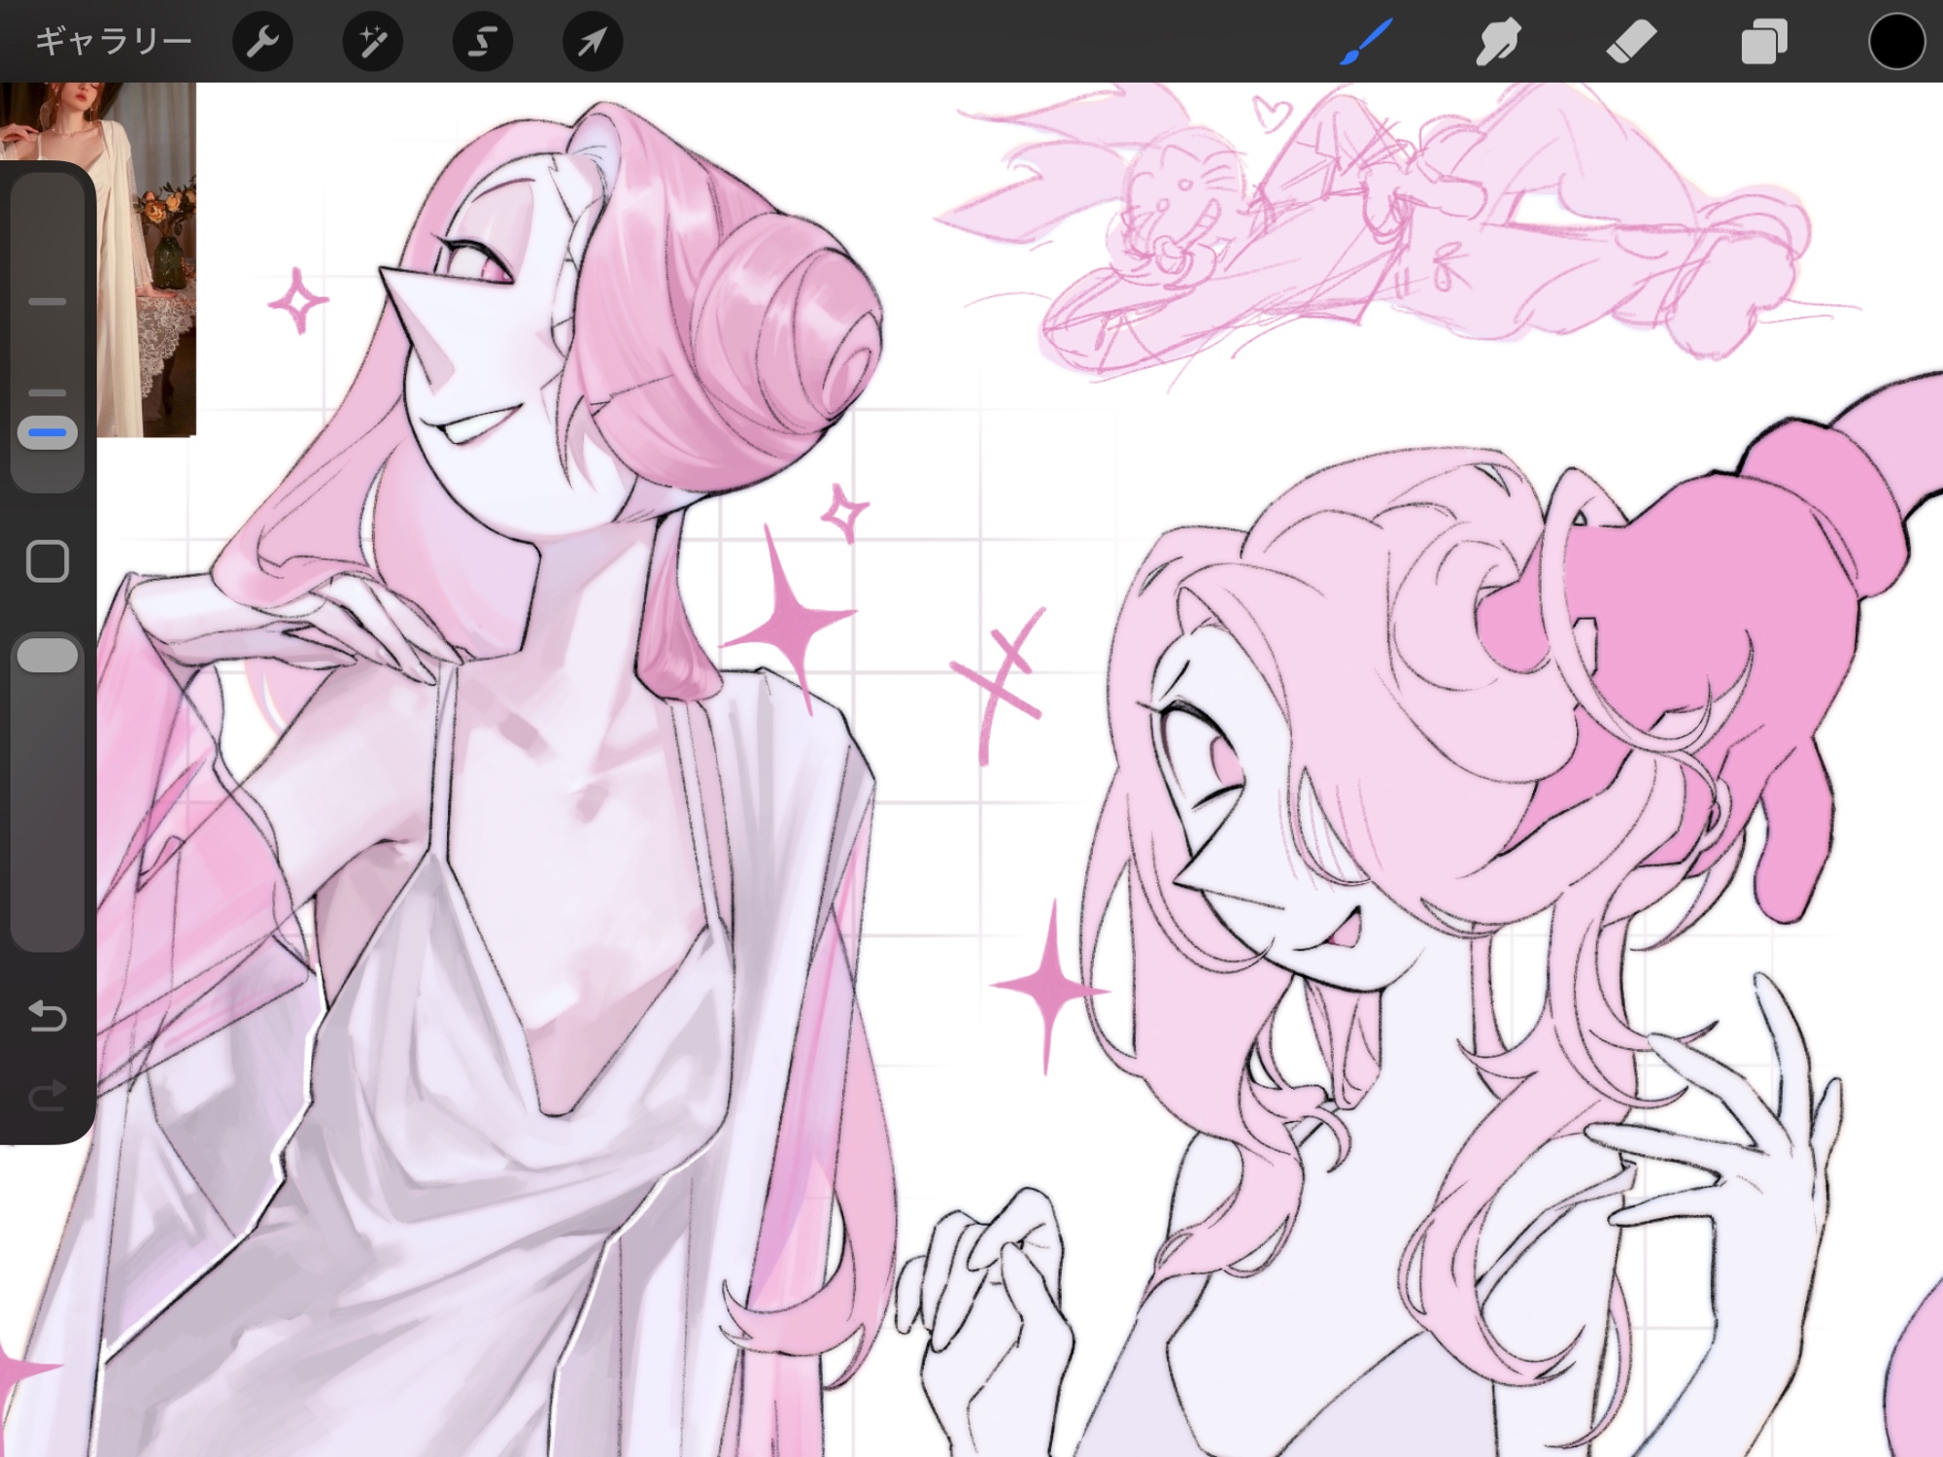Tap the square modify button in sidebar
This screenshot has height=1457, width=1943.
tap(48, 561)
